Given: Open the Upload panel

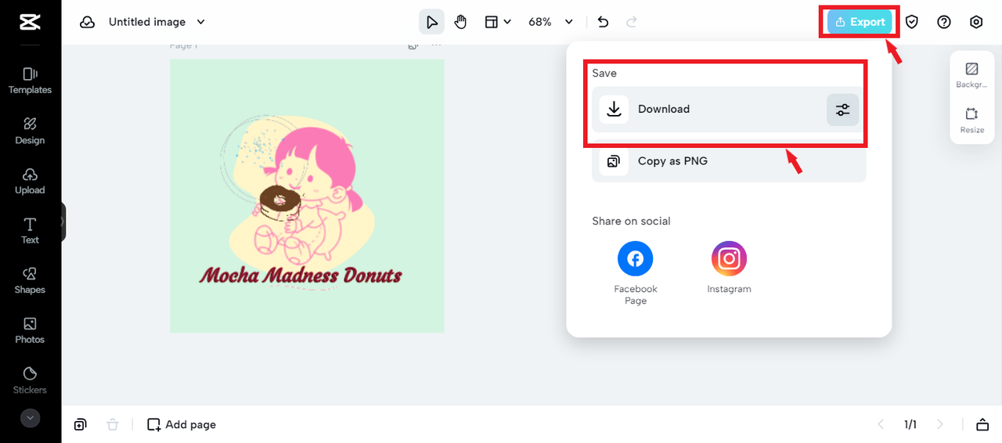Looking at the screenshot, I should click(30, 181).
